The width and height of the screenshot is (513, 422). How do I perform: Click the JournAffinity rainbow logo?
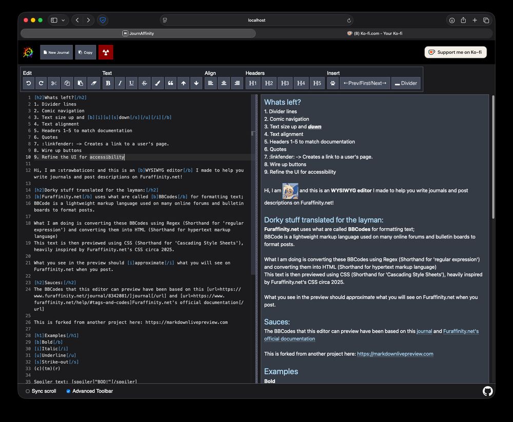28,52
